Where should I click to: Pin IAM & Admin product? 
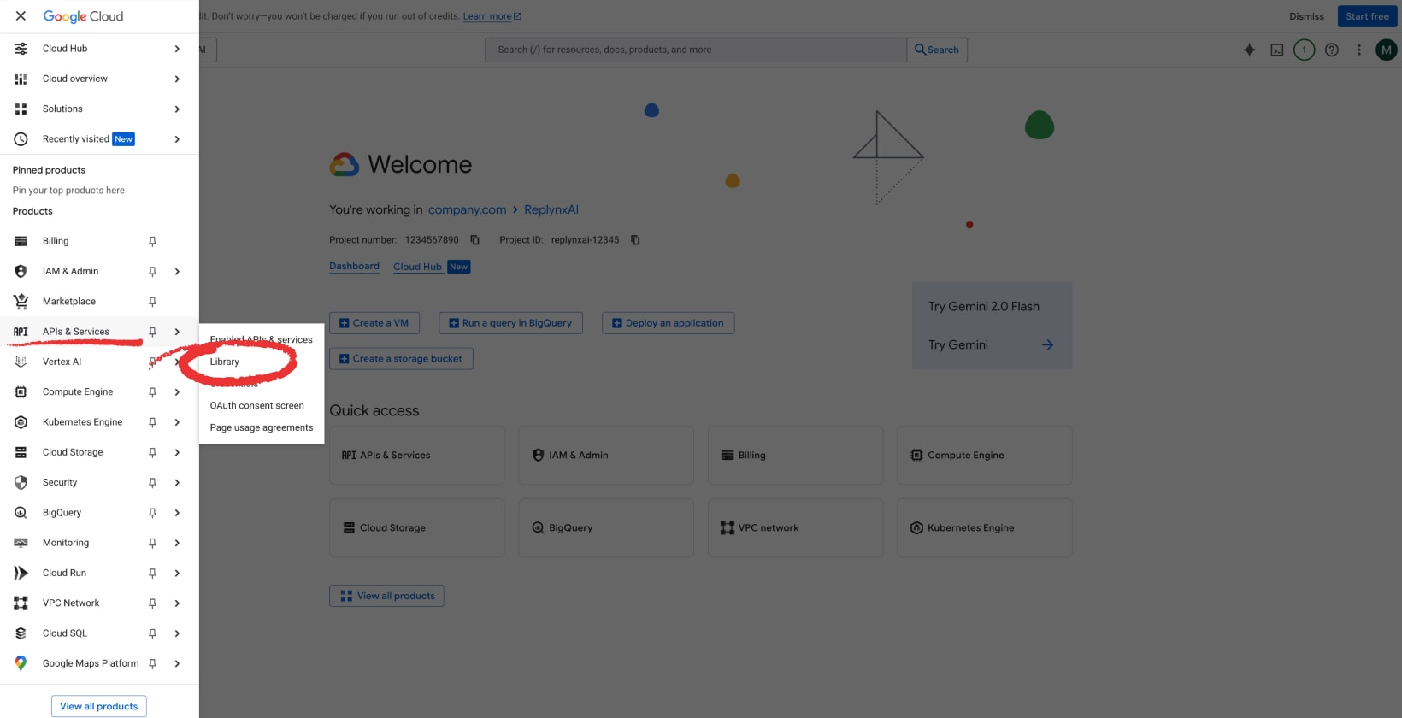click(x=152, y=272)
